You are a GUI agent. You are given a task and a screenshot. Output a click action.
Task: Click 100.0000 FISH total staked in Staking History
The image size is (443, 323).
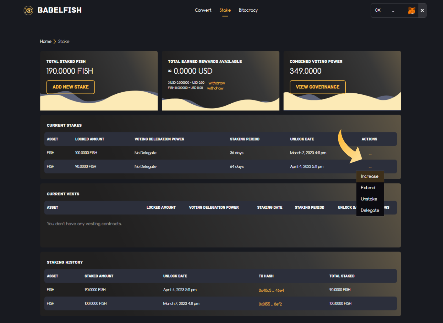click(x=340, y=304)
